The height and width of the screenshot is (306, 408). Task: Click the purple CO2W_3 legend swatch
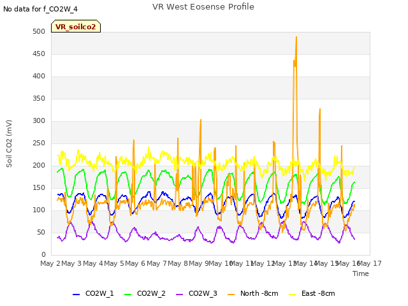(x=180, y=294)
